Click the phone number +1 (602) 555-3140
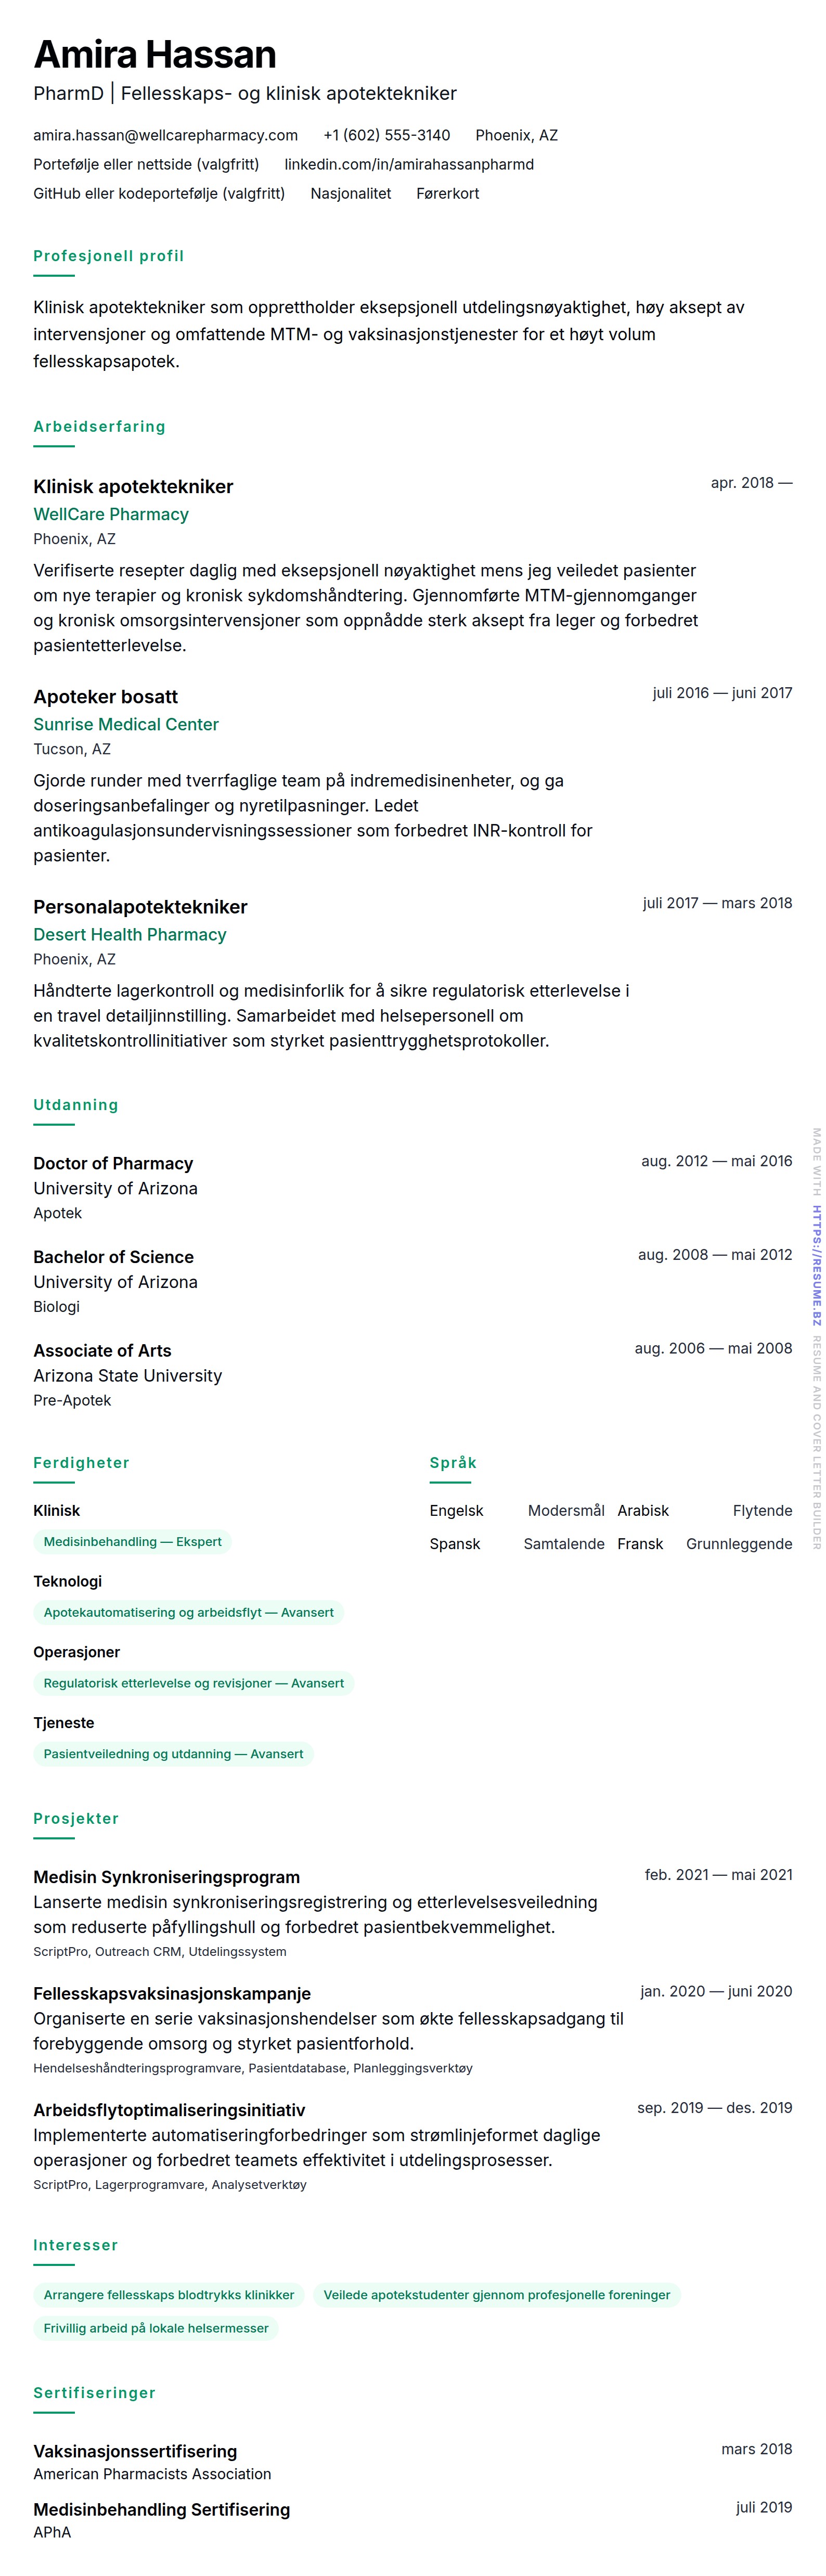Image resolution: width=826 pixels, height=2576 pixels. (x=386, y=135)
